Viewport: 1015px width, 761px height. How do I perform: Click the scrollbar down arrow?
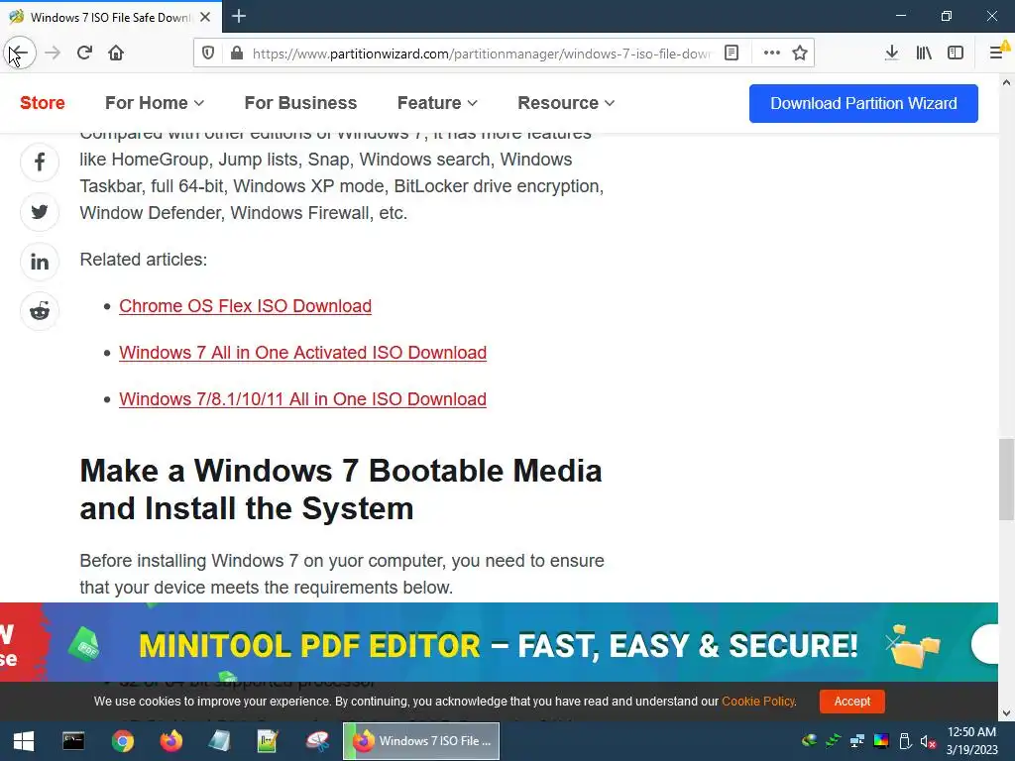coord(1007,713)
